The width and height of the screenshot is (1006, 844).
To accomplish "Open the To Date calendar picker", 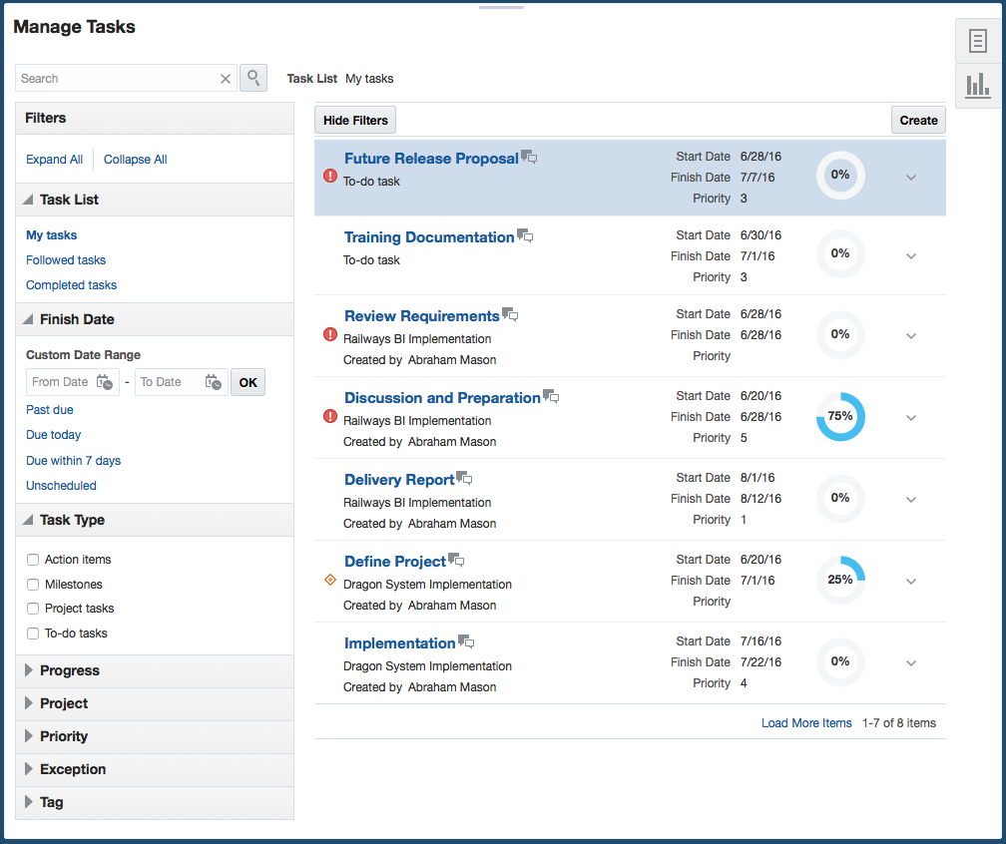I will (213, 382).
